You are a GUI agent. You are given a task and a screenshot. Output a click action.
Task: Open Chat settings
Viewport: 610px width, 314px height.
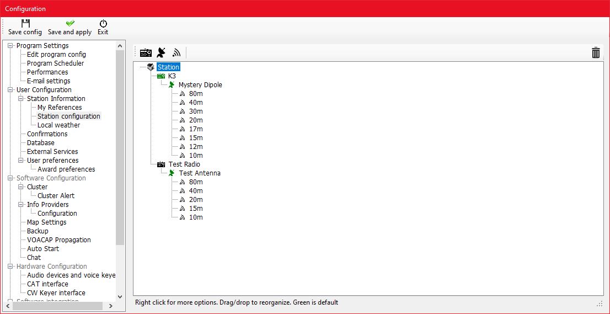click(x=34, y=257)
